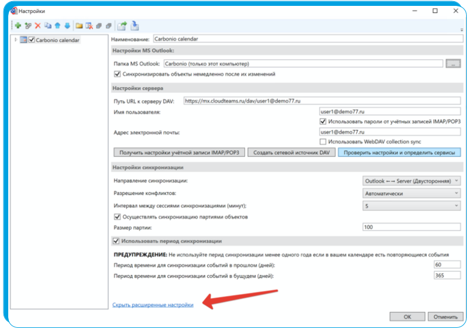Viewport: 468px width, 329px height.
Task: Click the collapse all nodes toolbar icon
Action: coord(109,26)
